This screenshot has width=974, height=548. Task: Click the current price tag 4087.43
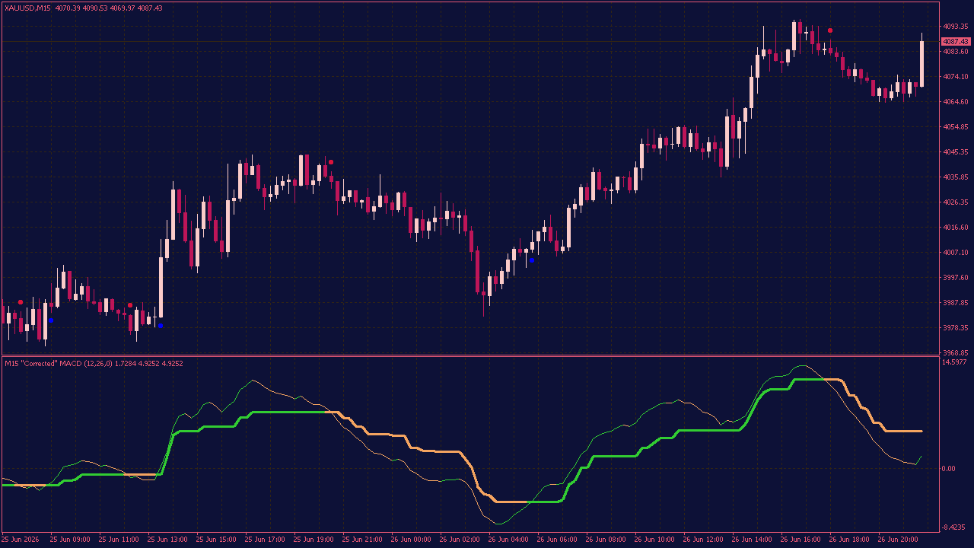955,41
